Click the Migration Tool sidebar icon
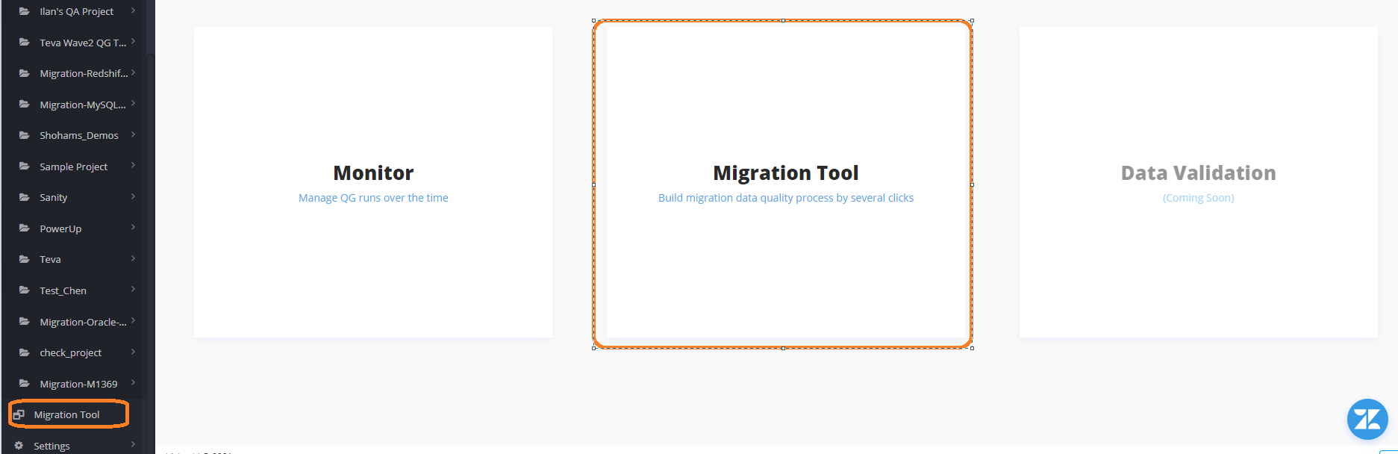Screen dimensions: 1398x454 (19, 414)
